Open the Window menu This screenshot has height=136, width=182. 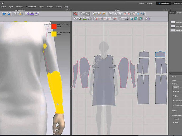point(50,7)
